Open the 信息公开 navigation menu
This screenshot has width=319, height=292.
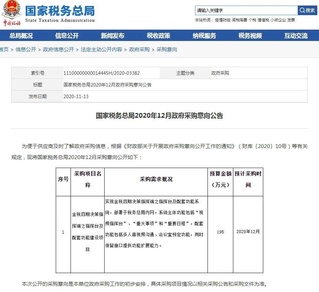coord(67,35)
